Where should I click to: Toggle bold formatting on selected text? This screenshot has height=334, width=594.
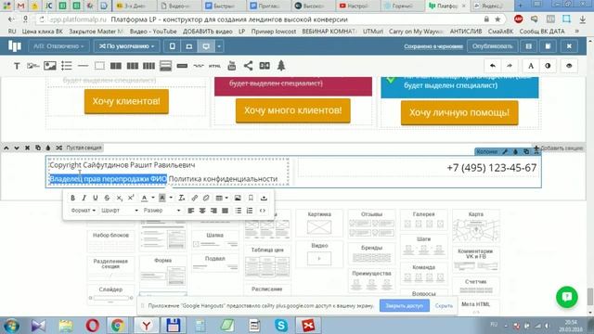tap(72, 198)
